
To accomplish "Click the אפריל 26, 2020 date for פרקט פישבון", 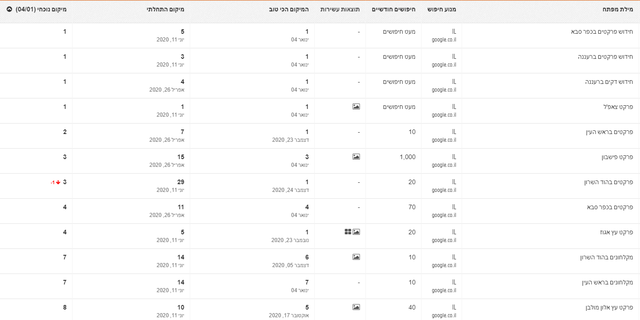I will (x=167, y=165).
